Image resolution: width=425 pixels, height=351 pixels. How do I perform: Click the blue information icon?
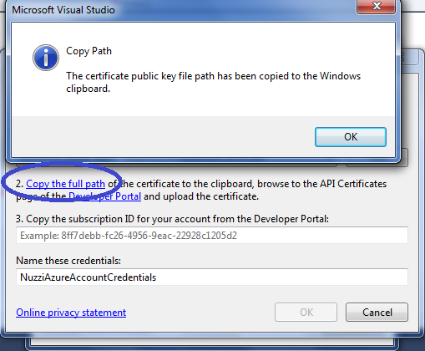[x=46, y=58]
